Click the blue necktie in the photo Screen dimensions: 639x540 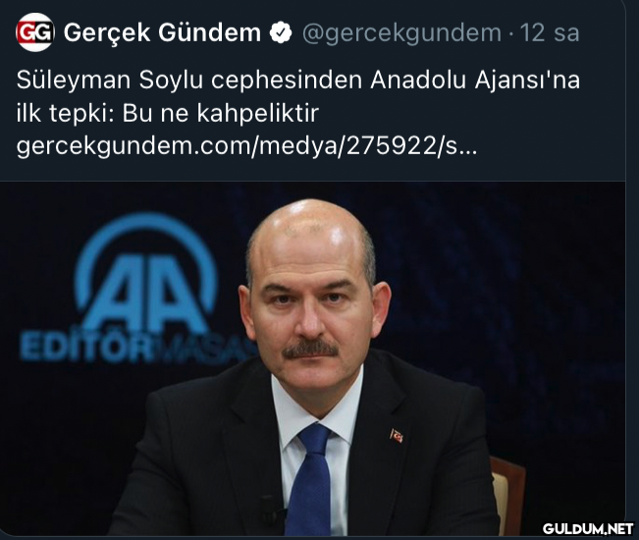click(310, 479)
